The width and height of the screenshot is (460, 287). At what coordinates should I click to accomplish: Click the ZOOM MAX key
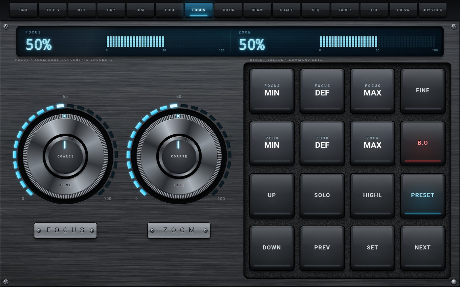coord(372,143)
